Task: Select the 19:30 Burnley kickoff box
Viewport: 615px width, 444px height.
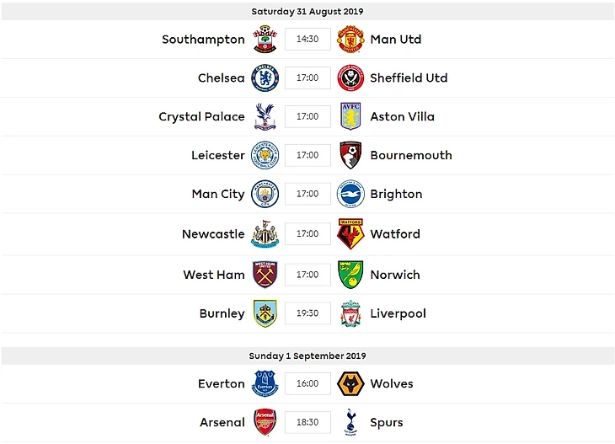Action: tap(307, 313)
